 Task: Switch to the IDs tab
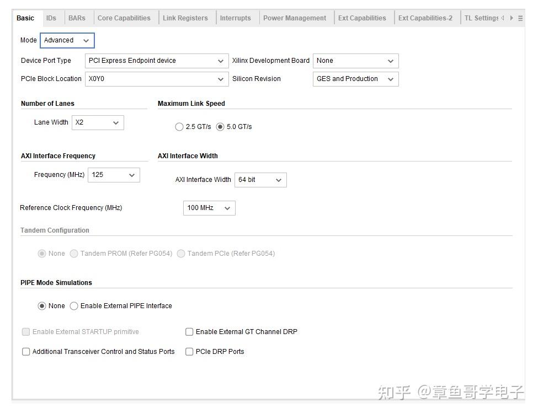[51, 17]
